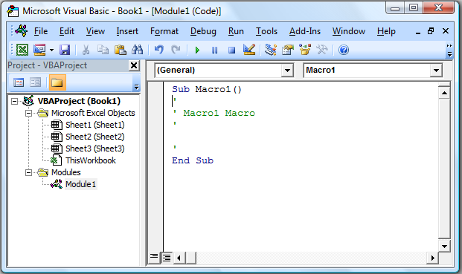Viewport: 462px width, 274px height.
Task: Open the Debug menu
Action: tap(203, 31)
